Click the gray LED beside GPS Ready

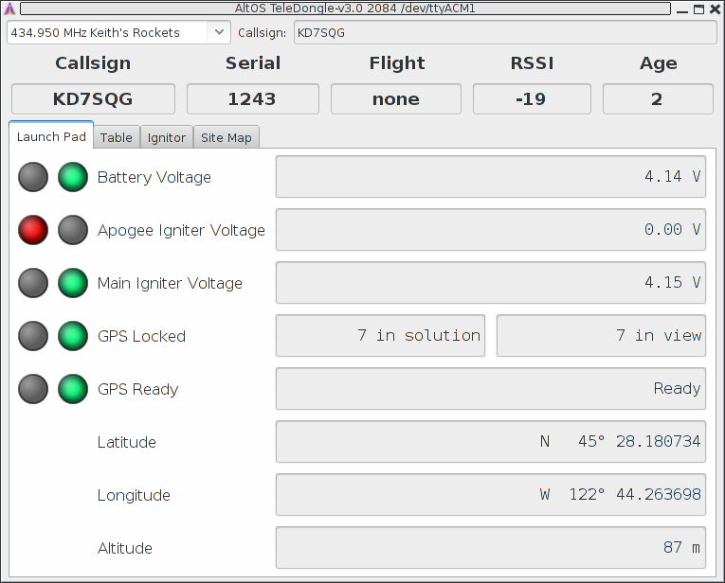pos(33,389)
